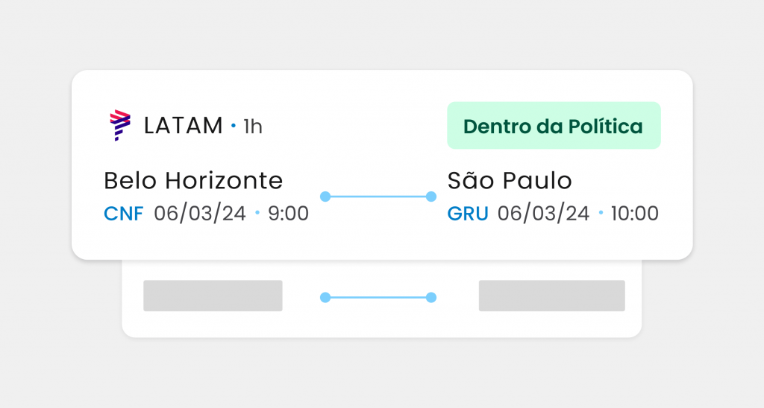
Task: Click the GRU airport code
Action: click(468, 214)
